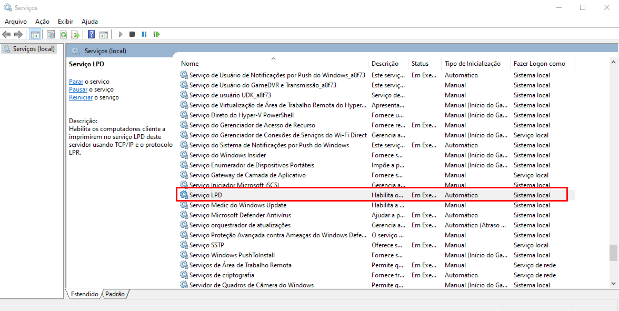This screenshot has height=311, width=619.
Task: Pause the service with the toolbar pause icon
Action: (x=144, y=34)
